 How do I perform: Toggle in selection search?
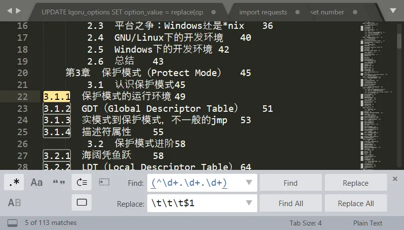104,182
